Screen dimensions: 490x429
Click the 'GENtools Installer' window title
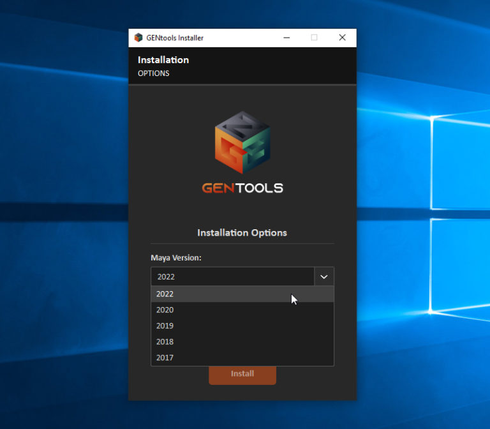click(x=175, y=38)
